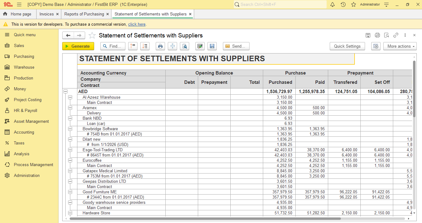Collapse the Good Furniture ME group
The height and width of the screenshot is (223, 422).
coord(70,192)
